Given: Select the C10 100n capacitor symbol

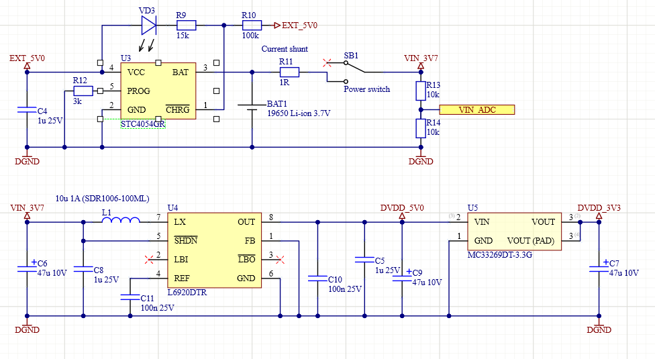Looking at the screenshot, I should pos(317,278).
